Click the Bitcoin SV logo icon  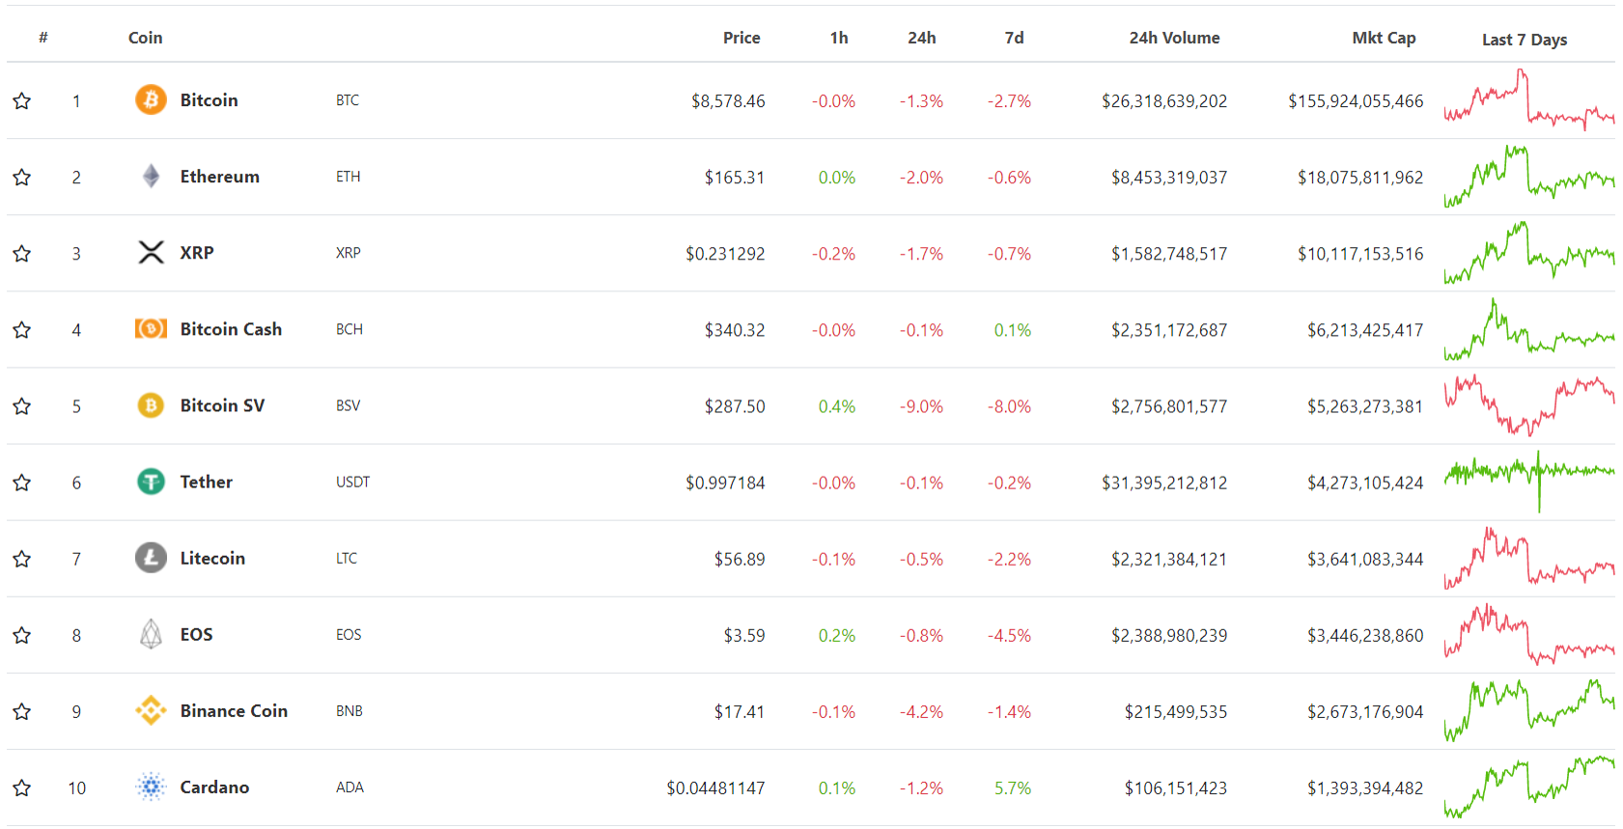tap(151, 405)
